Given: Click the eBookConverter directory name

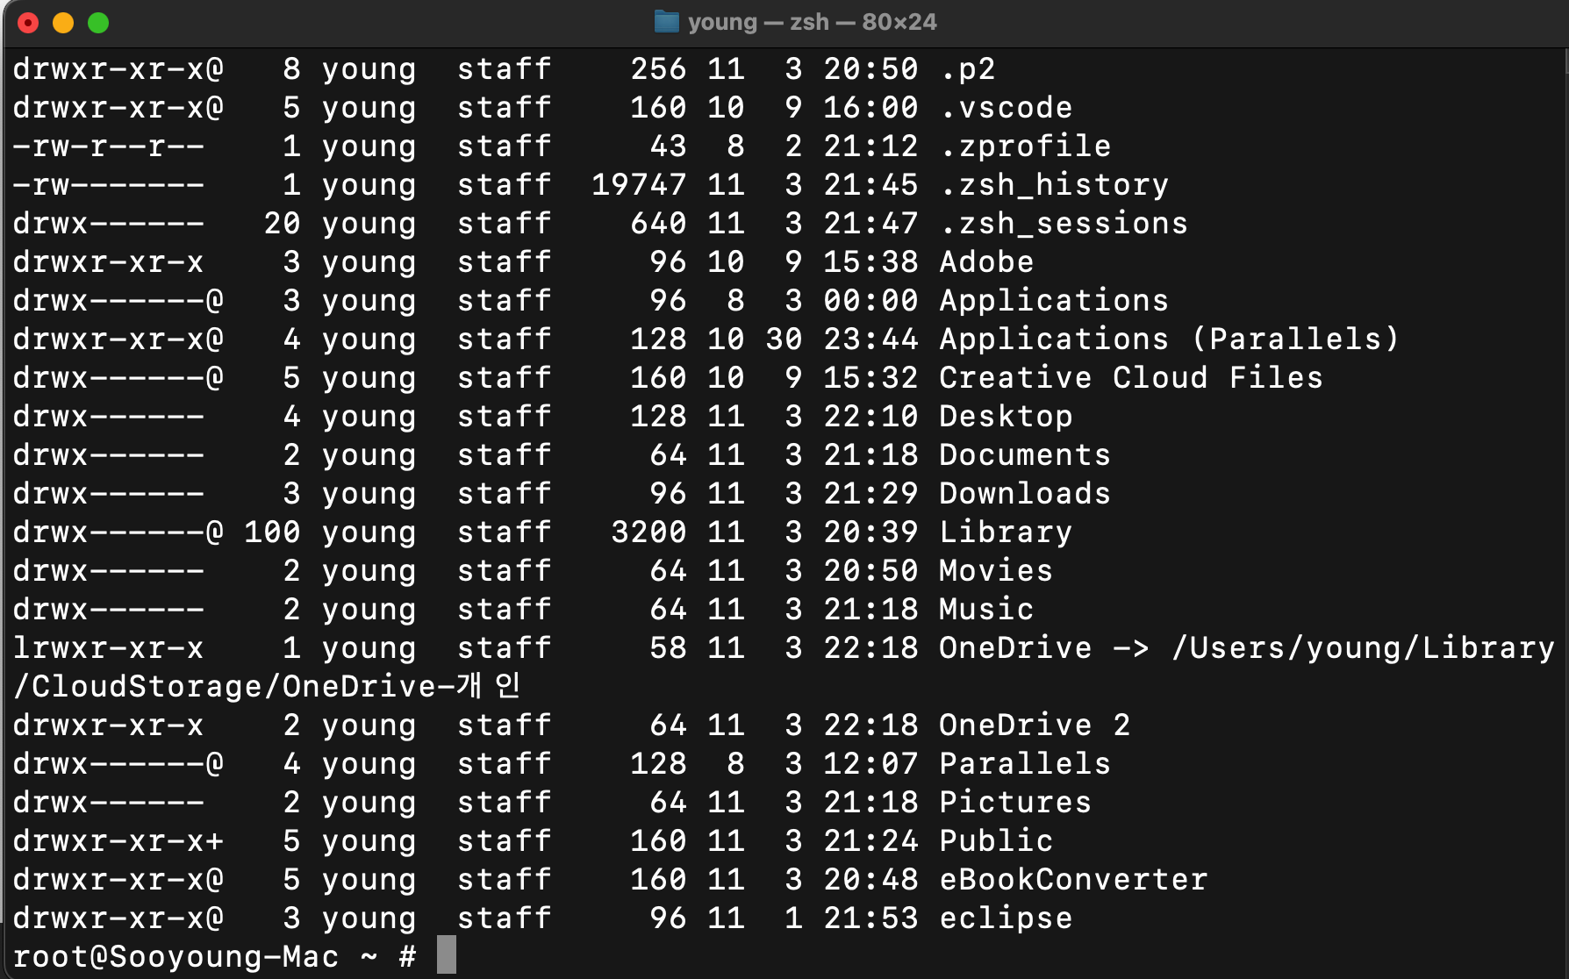Looking at the screenshot, I should (x=1073, y=880).
